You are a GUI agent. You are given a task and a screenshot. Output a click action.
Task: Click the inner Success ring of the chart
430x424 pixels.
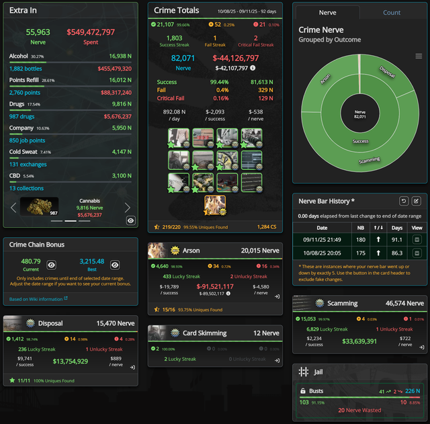pos(360,141)
